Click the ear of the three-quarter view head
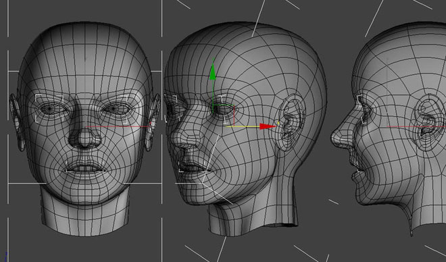 [291, 122]
